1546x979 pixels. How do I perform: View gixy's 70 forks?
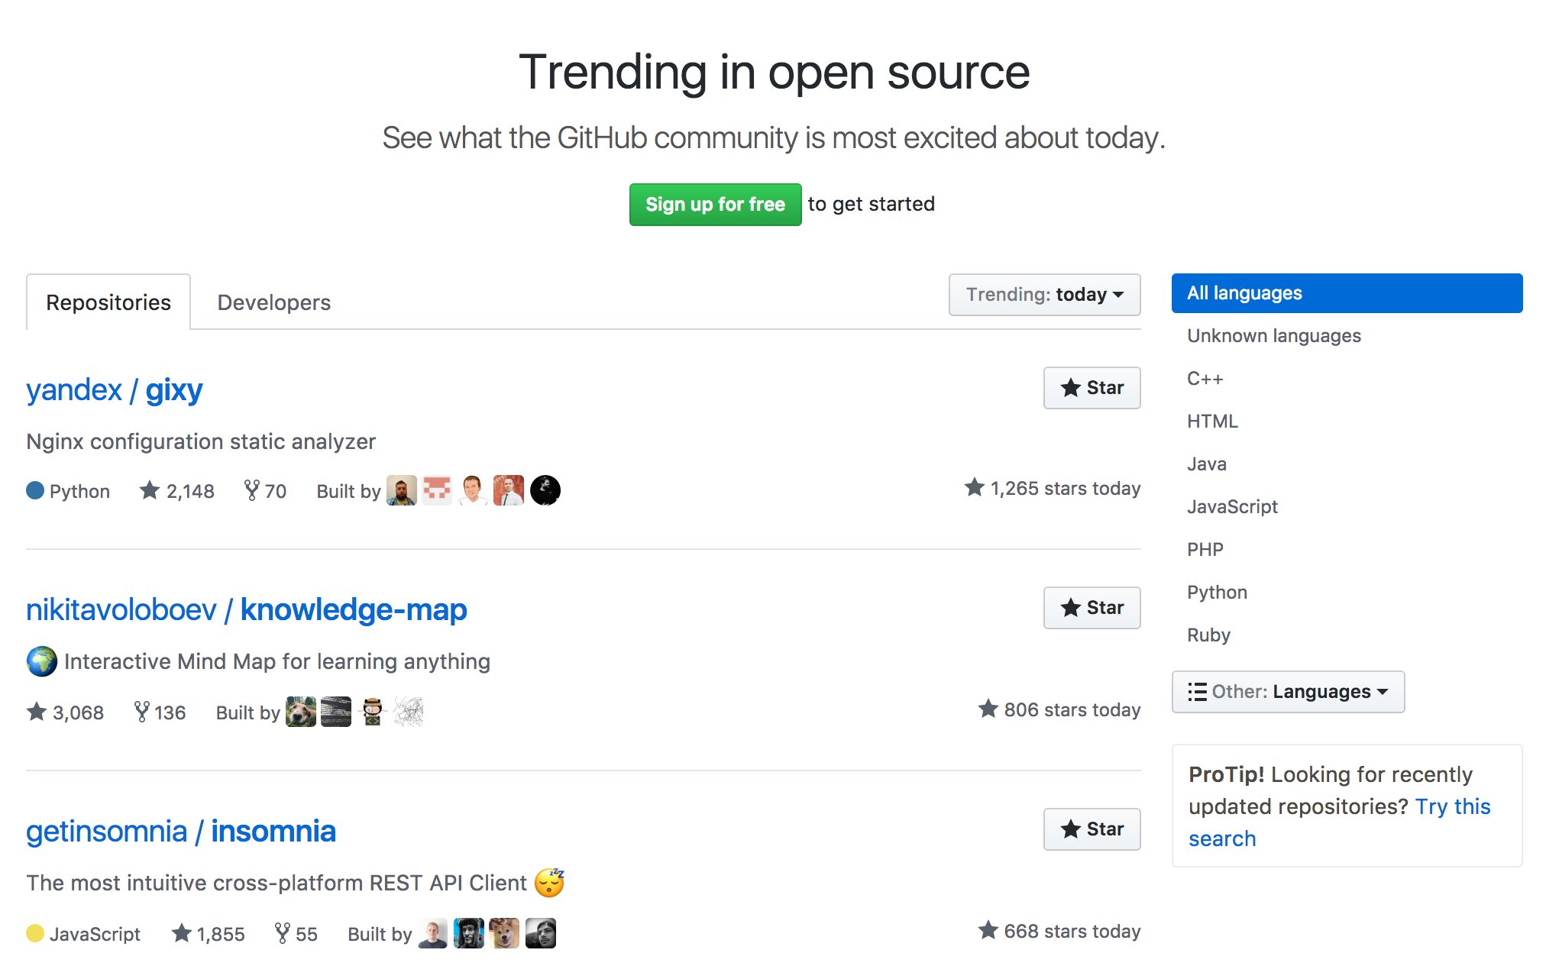pos(265,491)
